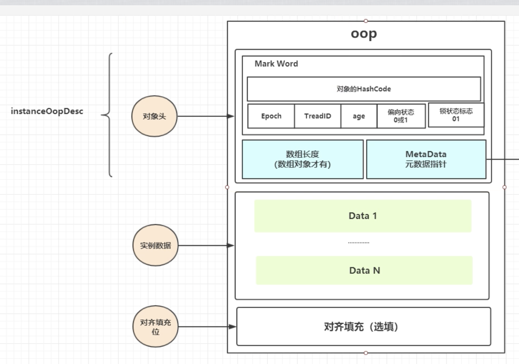Select the 对齐填充（选填）box

click(364, 326)
